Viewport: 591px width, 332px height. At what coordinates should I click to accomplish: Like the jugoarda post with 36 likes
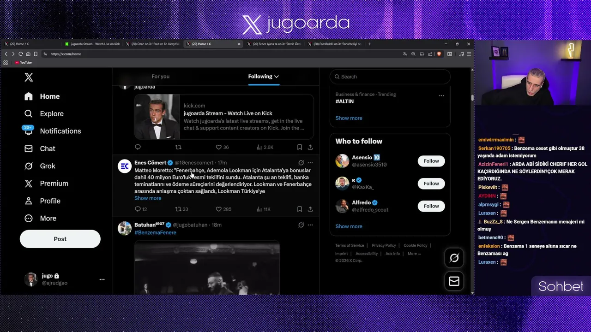222,147
